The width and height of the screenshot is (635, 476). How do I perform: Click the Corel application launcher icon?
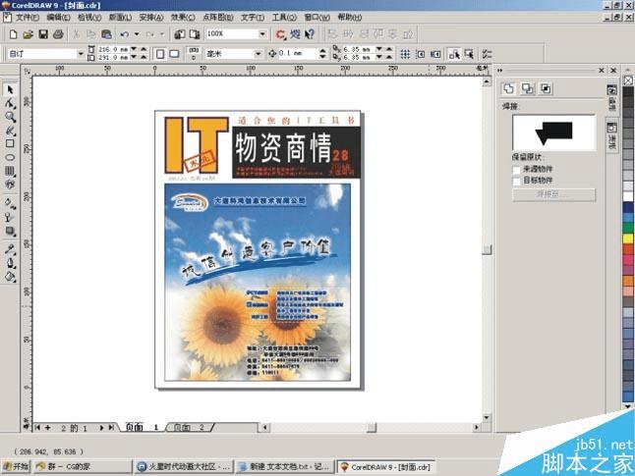tap(280, 34)
